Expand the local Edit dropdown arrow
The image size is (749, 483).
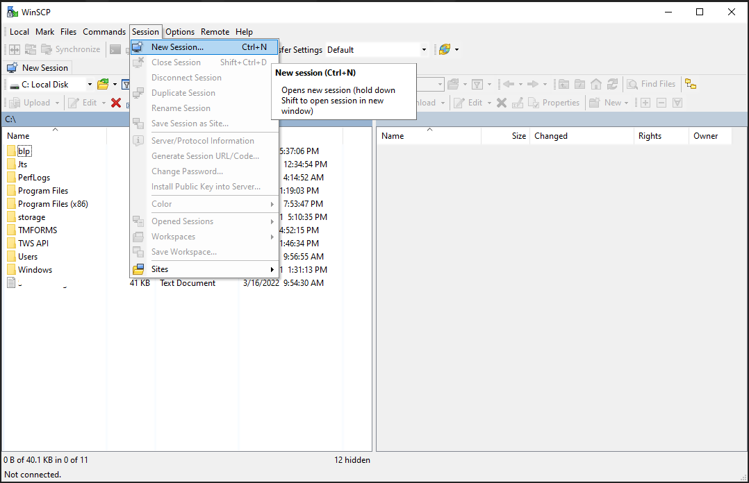coord(104,103)
